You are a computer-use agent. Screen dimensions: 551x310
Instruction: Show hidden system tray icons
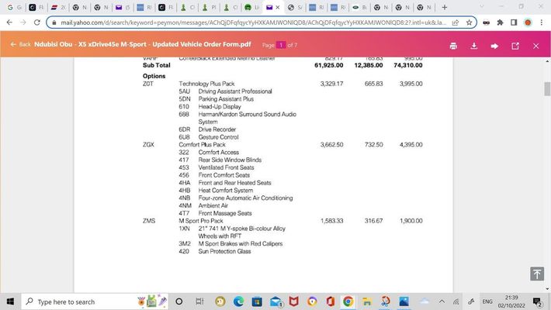click(442, 301)
